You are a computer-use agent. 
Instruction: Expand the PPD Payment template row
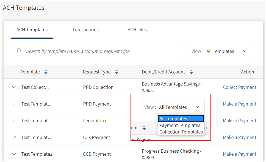pos(14,104)
